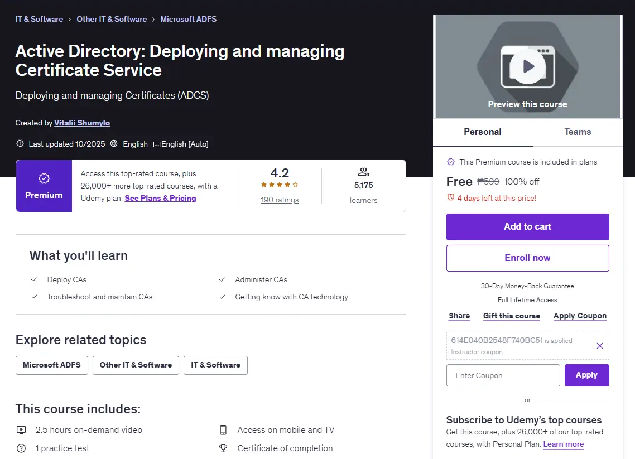
Task: Click the globe language icon
Action: 114,144
